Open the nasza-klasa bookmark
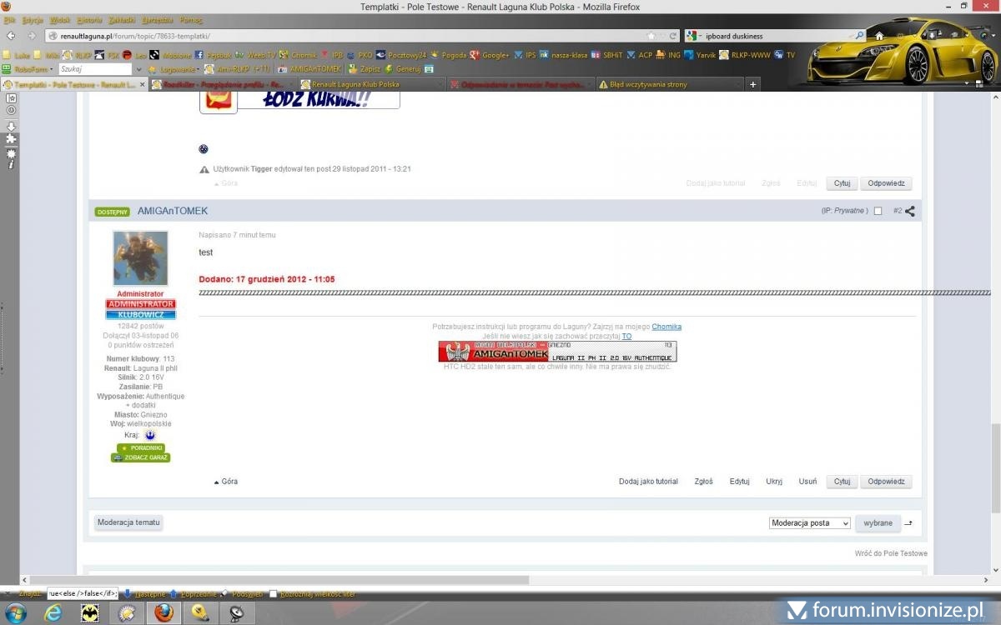The height and width of the screenshot is (625, 1001). 563,55
